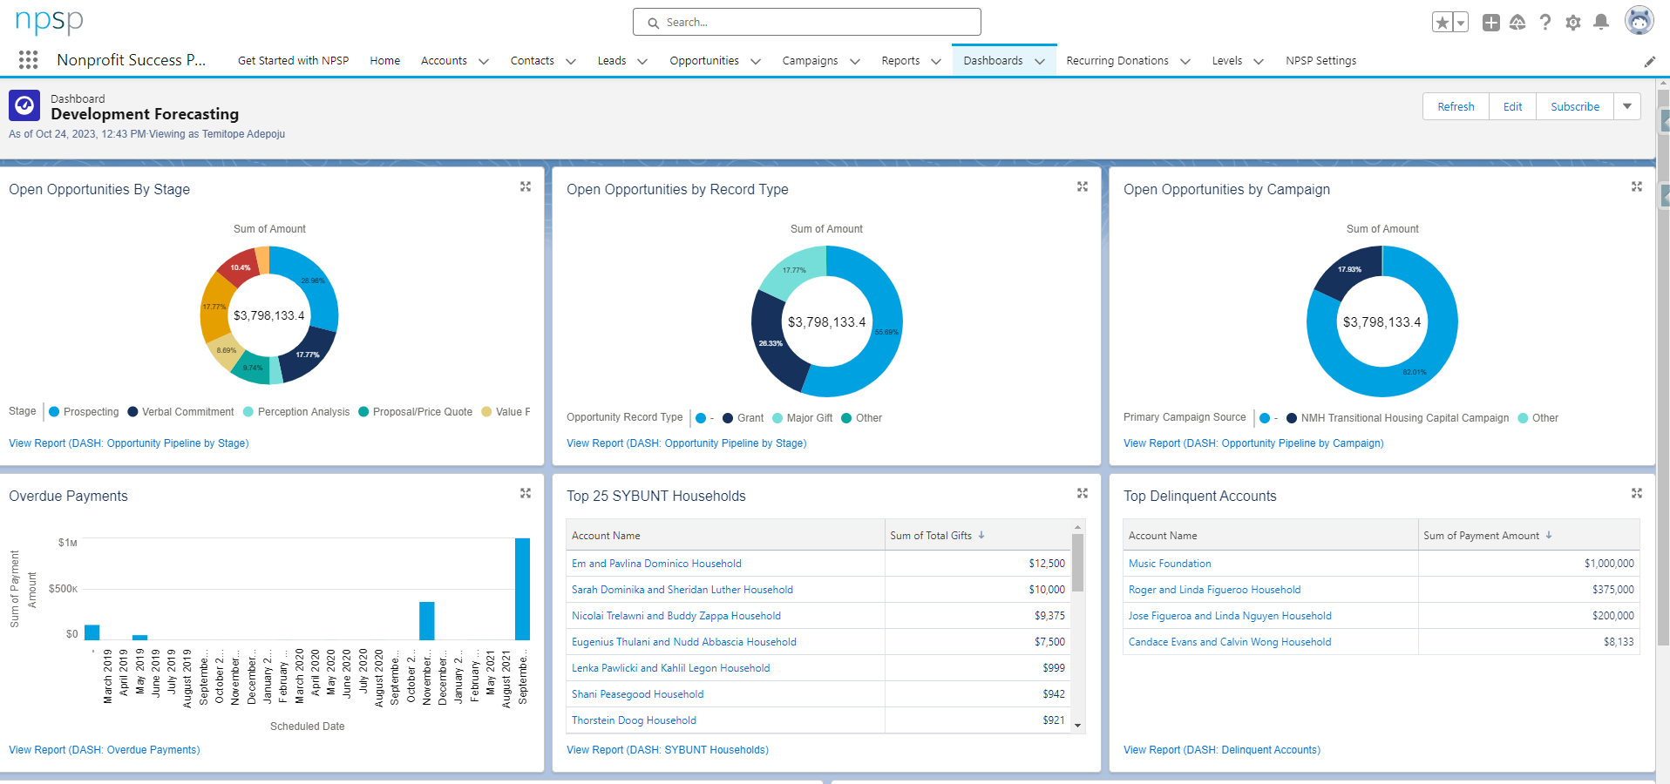
Task: Open the Help question mark icon
Action: point(1545,23)
